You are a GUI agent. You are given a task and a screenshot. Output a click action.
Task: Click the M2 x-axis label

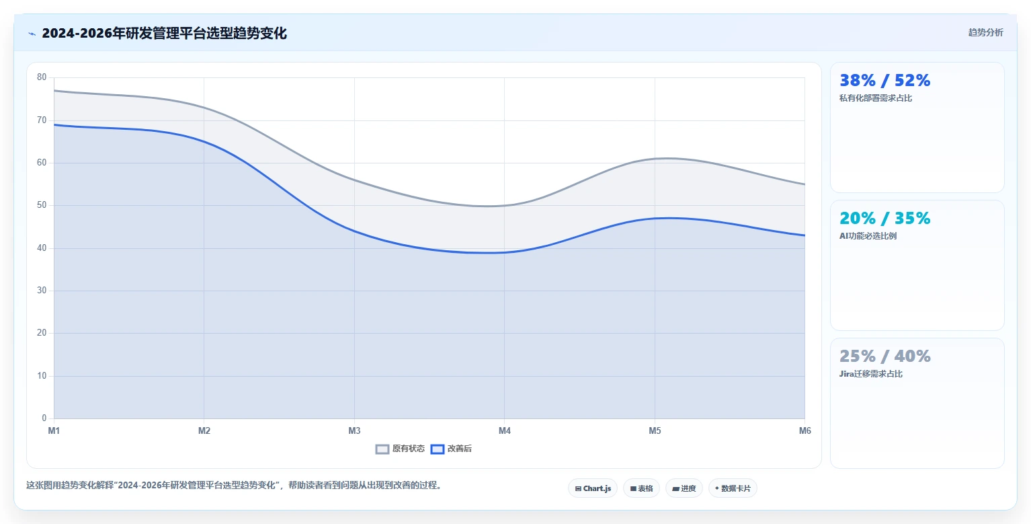pos(204,431)
